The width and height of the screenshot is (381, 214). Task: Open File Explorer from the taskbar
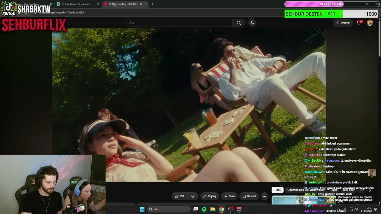coord(213,209)
